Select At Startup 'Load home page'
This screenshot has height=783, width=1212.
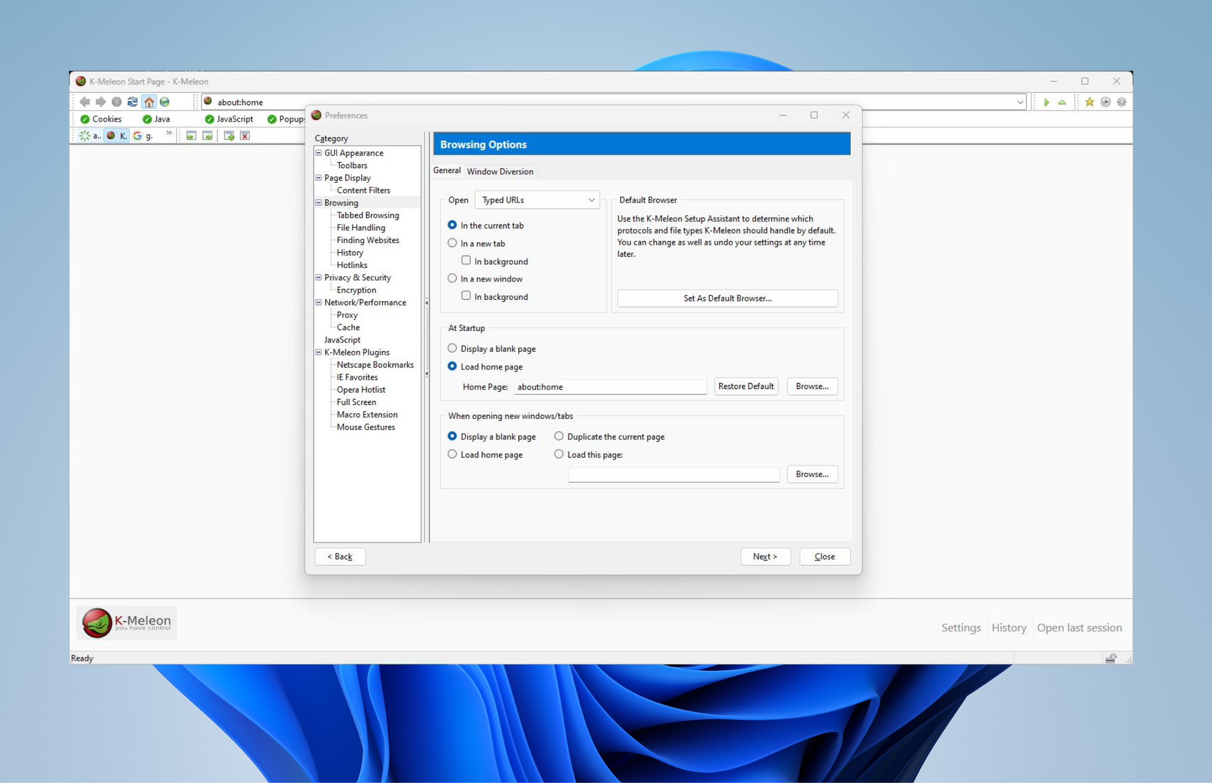452,366
